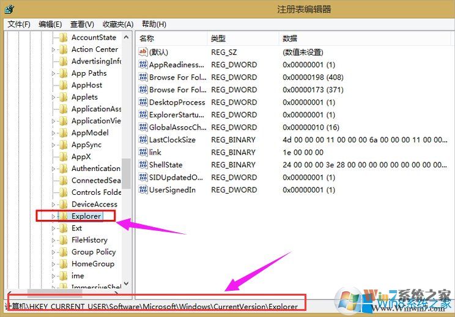The height and width of the screenshot is (317, 455).
Task: Expand the ApplicationVie tree node
Action: click(53, 121)
